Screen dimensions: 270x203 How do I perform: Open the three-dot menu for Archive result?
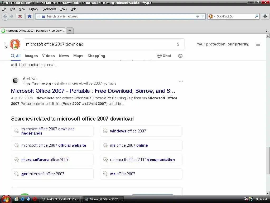pyautogui.click(x=181, y=81)
